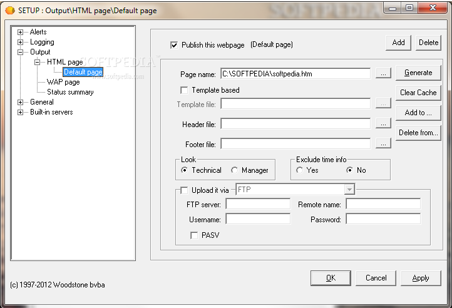452x308 pixels.
Task: Expand the General tree node
Action: (20, 103)
